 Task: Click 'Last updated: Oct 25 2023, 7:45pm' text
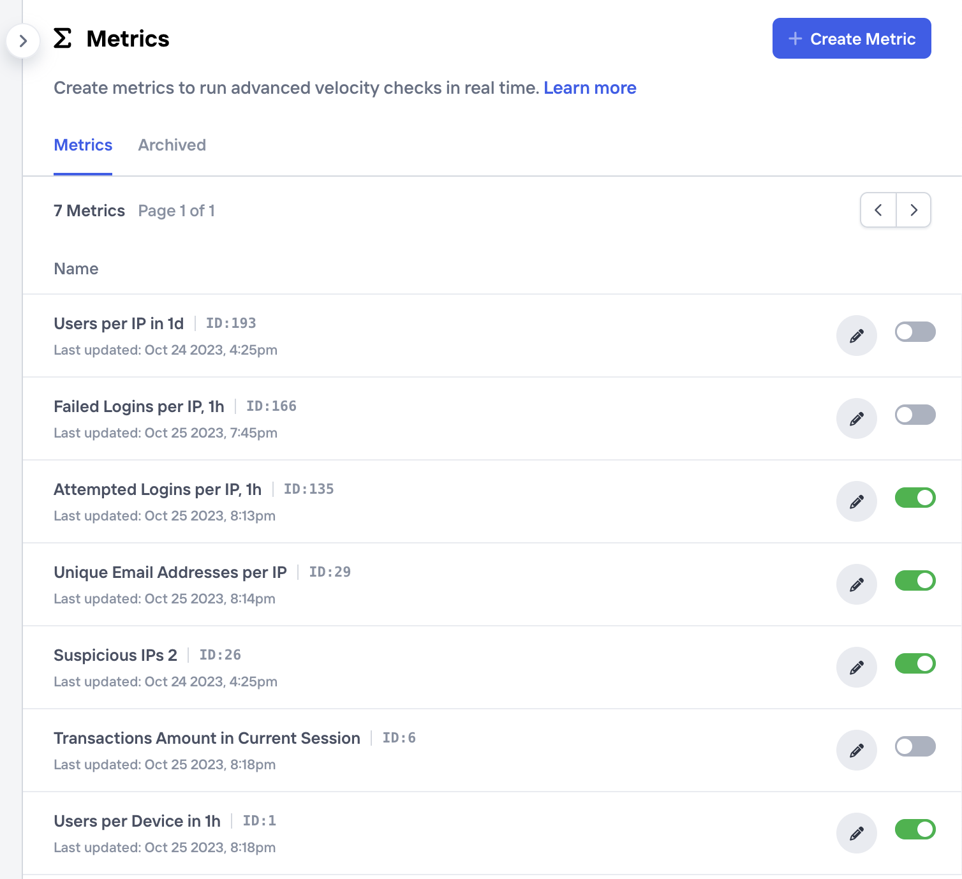[166, 433]
